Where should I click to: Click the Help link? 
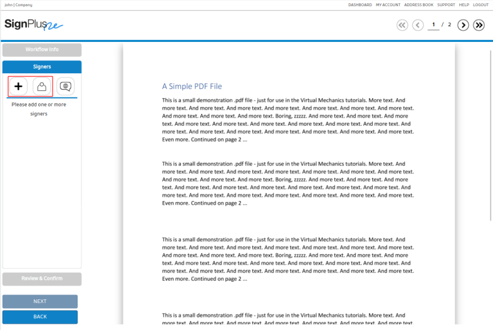[x=464, y=5]
